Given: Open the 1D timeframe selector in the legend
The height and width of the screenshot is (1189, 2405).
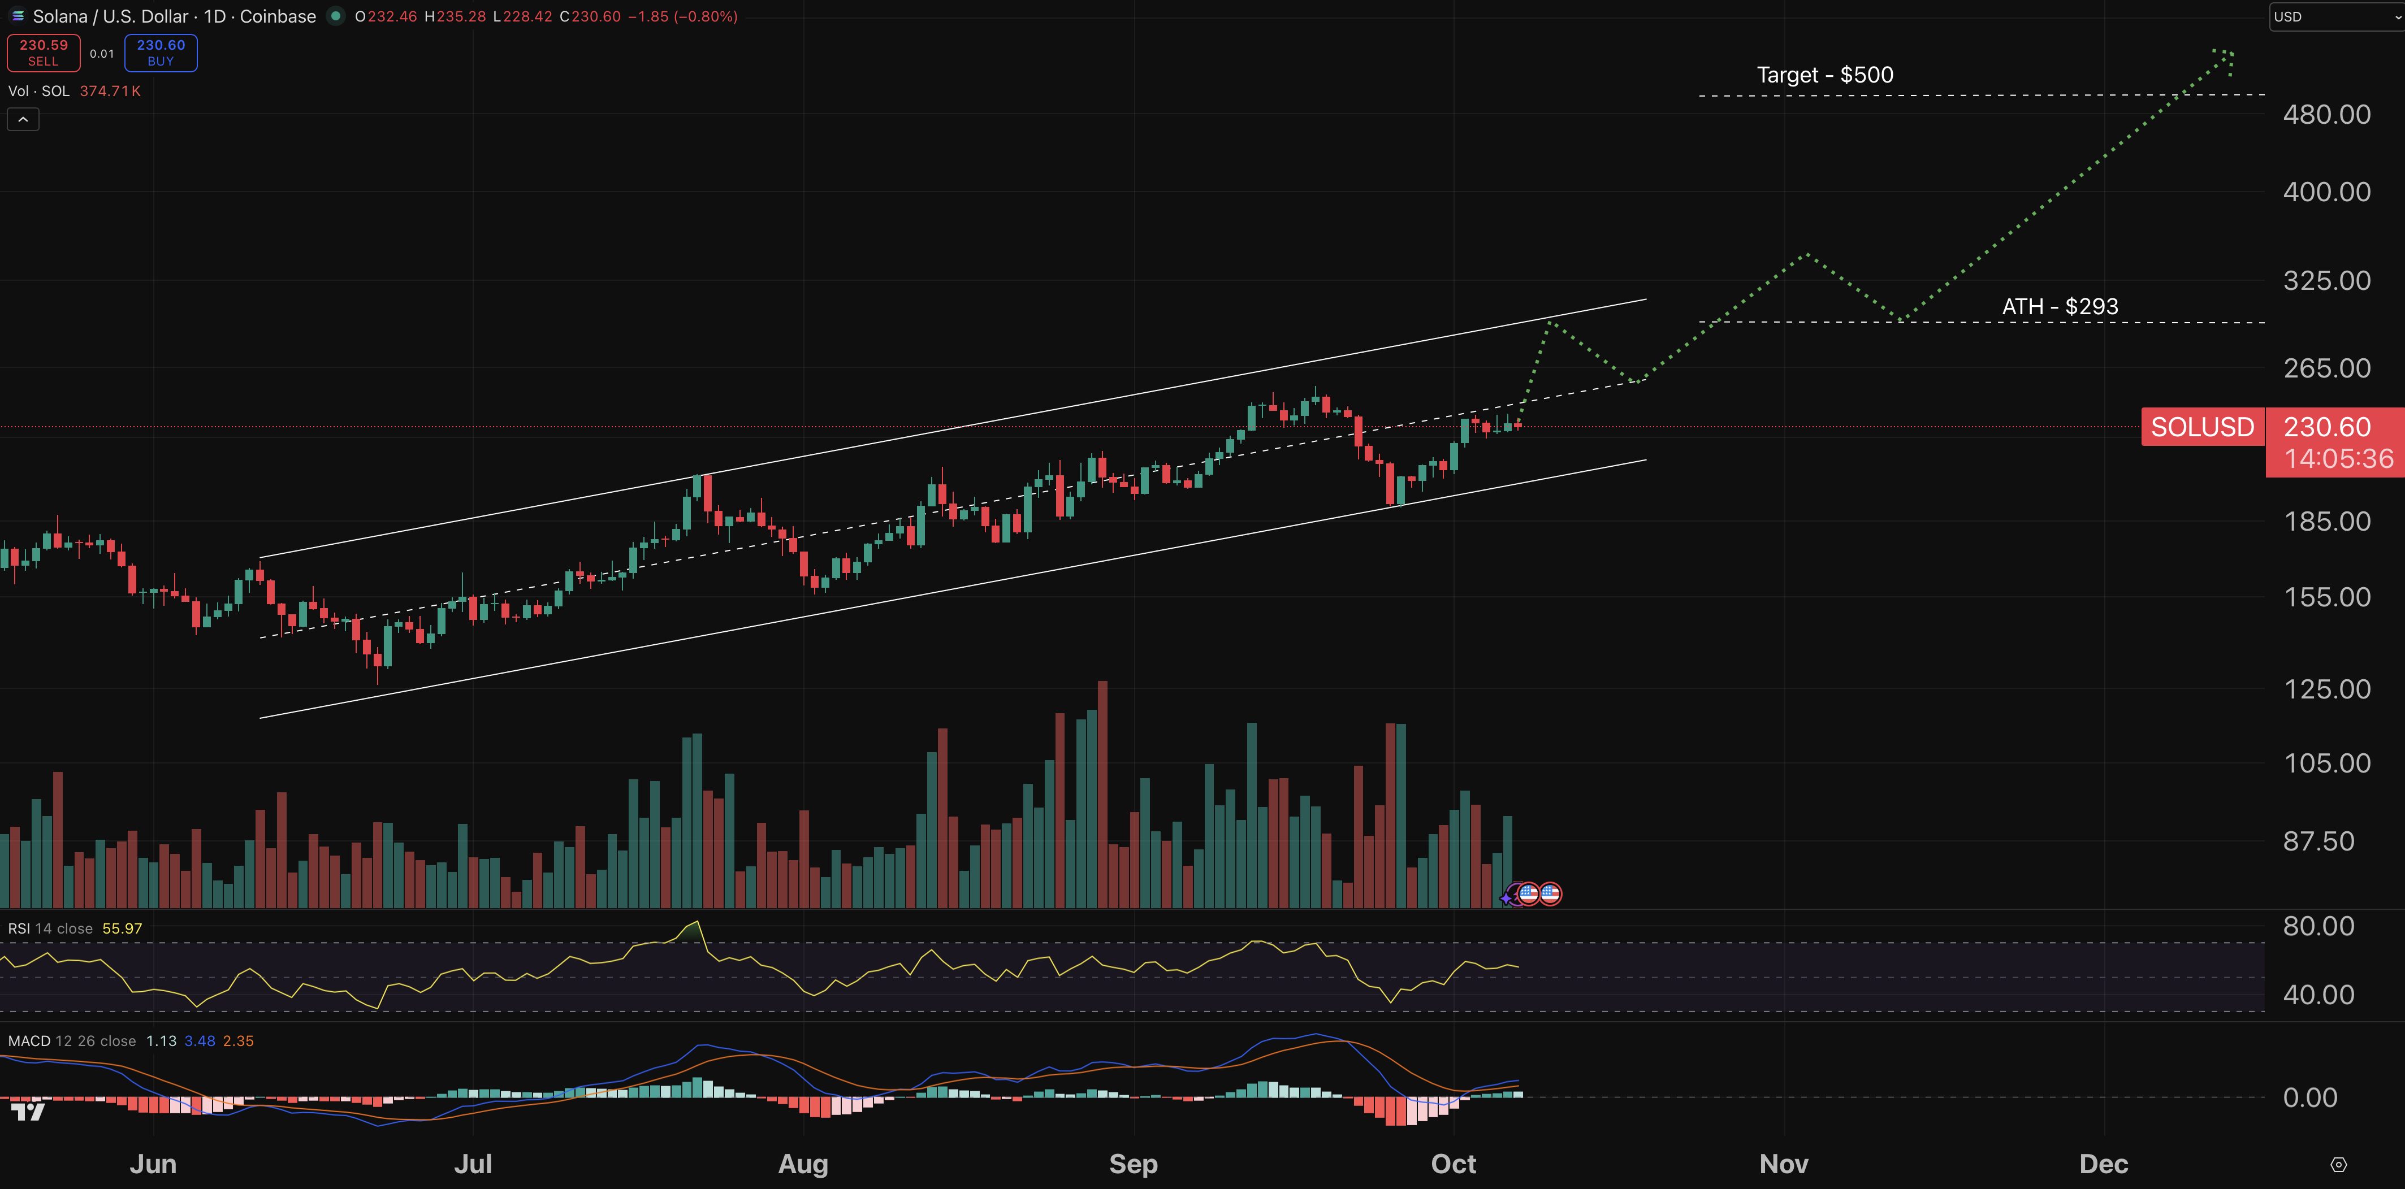Looking at the screenshot, I should coord(217,16).
